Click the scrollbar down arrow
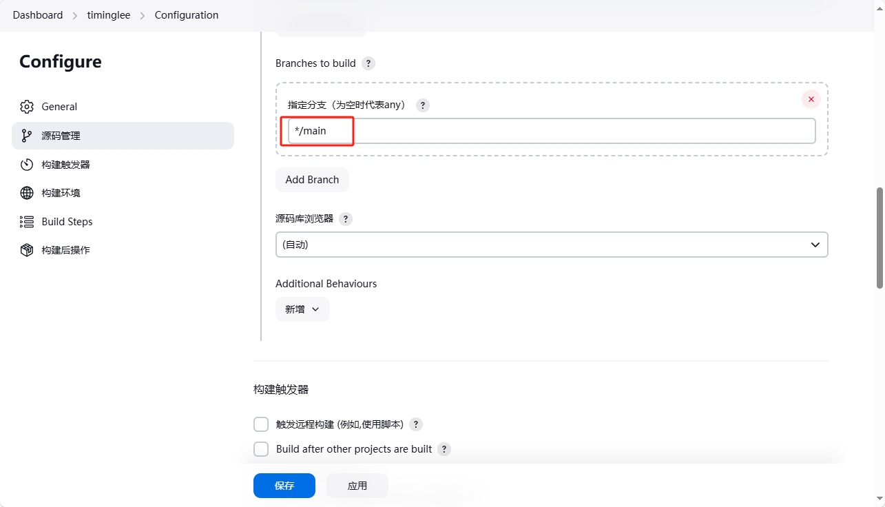 [880, 497]
